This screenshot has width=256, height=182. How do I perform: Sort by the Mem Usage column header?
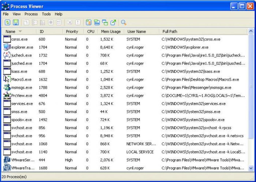(x=111, y=32)
